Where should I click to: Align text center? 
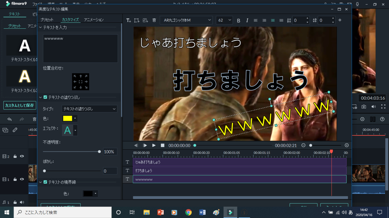(x=264, y=20)
